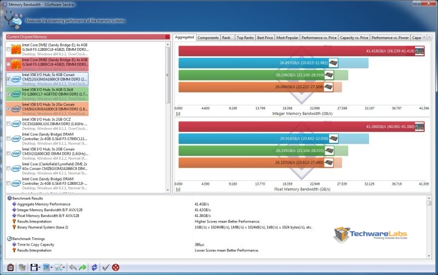
Task: Click motherboard thumbnail on 26.897GB/s bar
Action: 333,63
